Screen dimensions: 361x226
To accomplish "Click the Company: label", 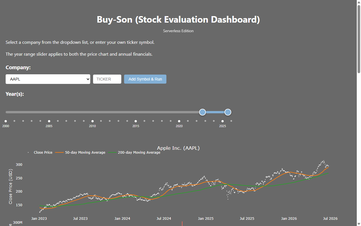I will tap(18, 68).
